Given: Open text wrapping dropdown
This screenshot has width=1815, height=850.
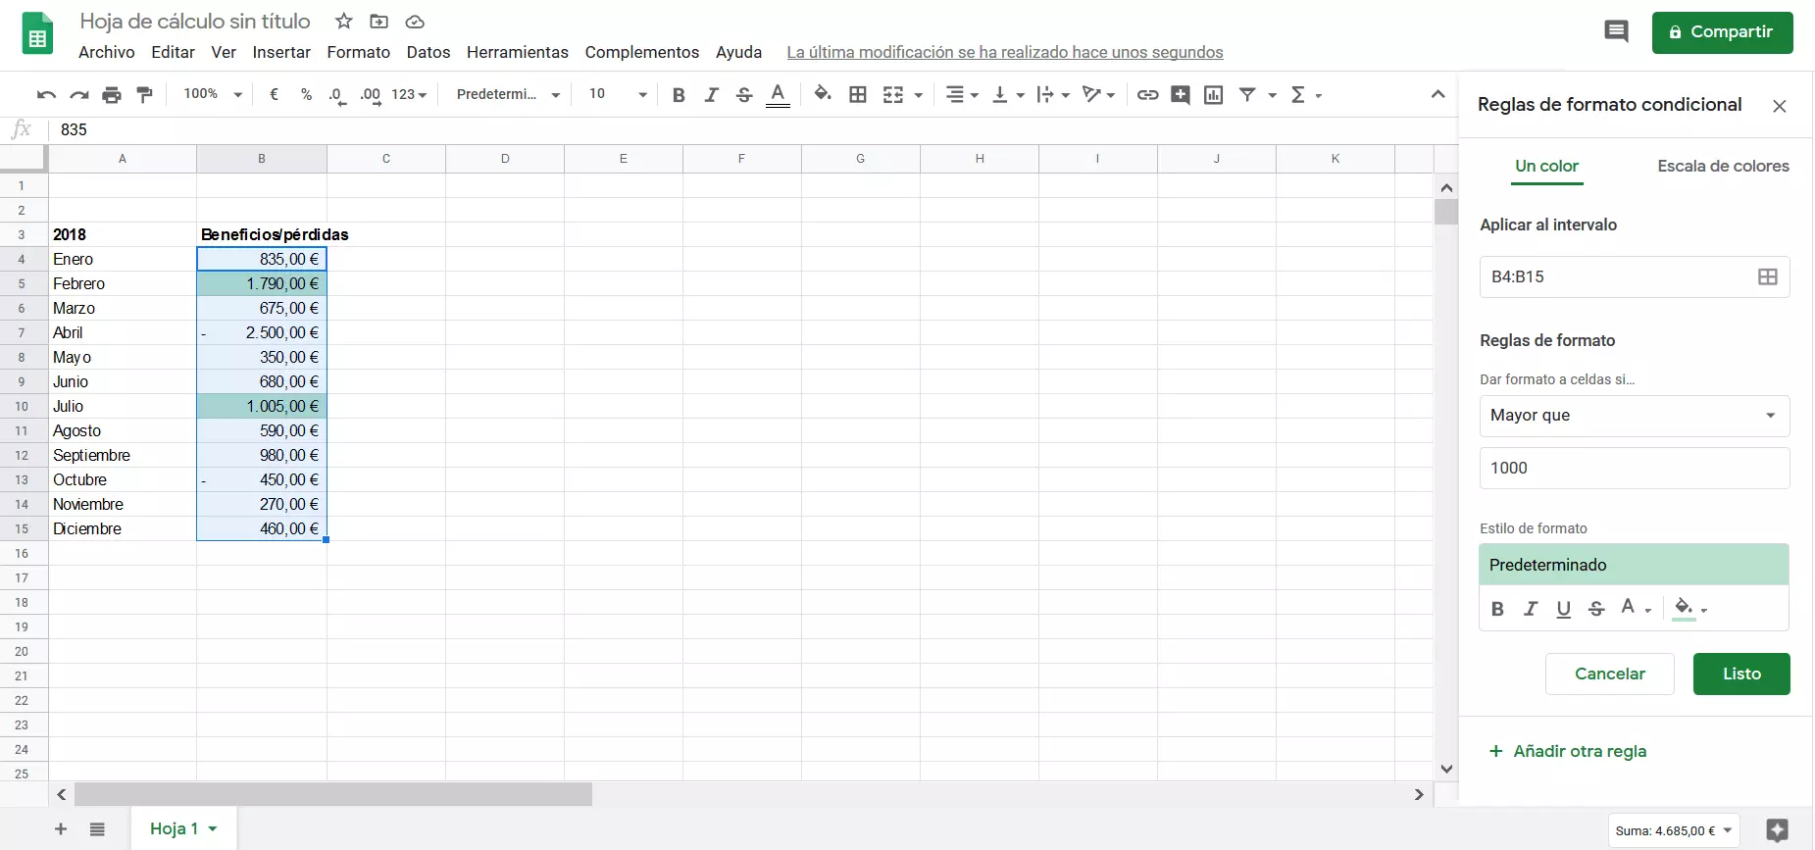Looking at the screenshot, I should 1053,95.
